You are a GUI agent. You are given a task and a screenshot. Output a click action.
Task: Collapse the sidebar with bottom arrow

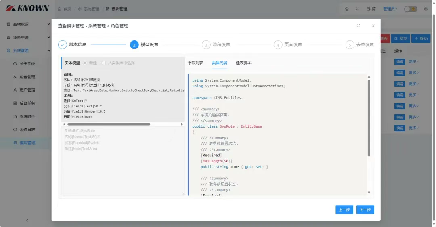(x=27, y=220)
